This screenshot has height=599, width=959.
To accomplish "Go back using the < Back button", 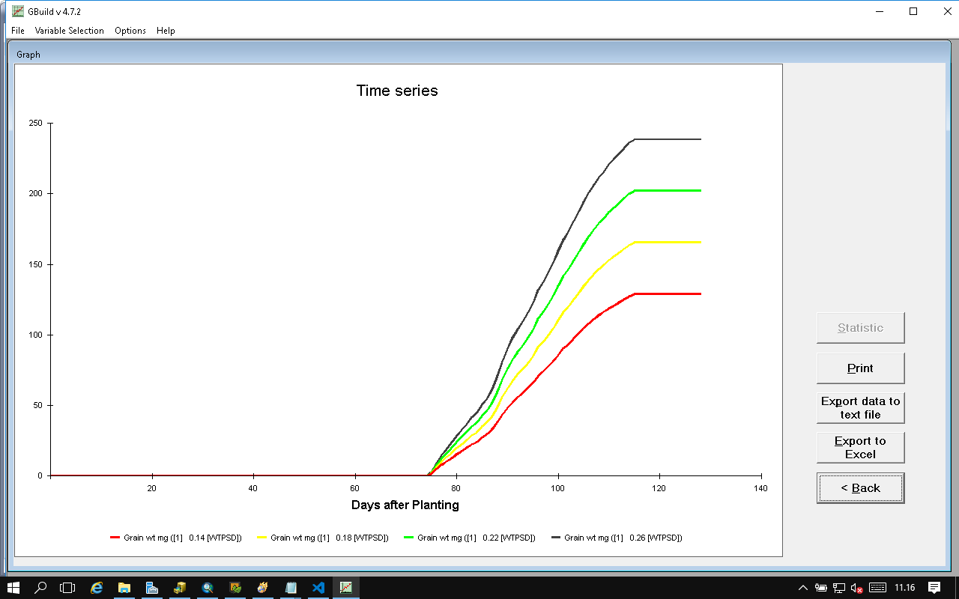I will [x=860, y=488].
